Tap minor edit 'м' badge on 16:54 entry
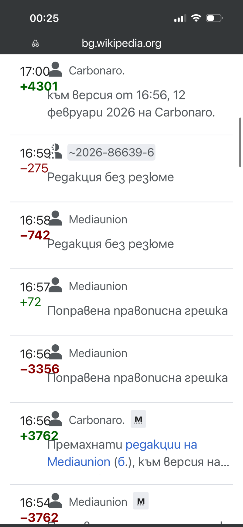Viewport: 243px width, 527px height. coord(141,501)
